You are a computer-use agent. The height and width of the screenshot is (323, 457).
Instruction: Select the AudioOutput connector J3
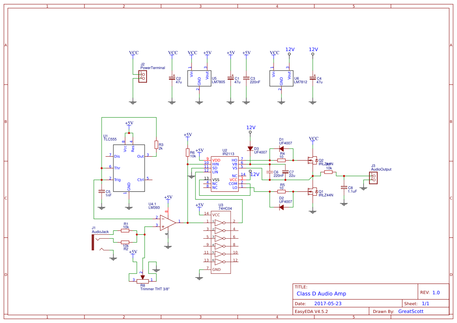click(373, 178)
